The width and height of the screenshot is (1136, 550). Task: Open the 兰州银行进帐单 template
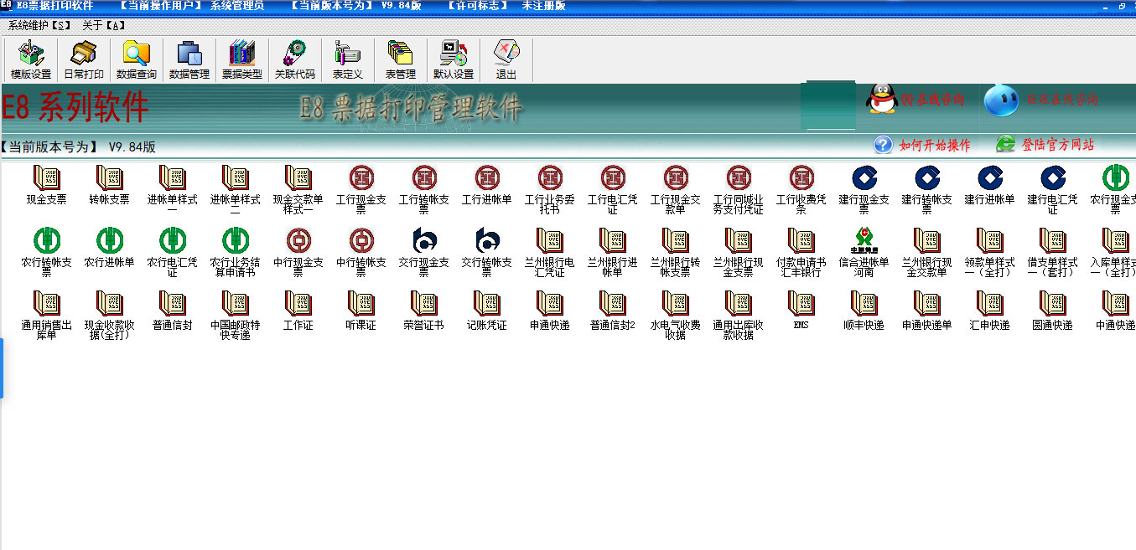613,253
